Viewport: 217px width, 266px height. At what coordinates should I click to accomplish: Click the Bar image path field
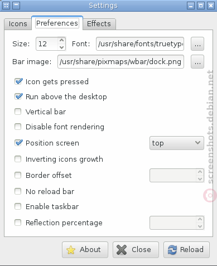[x=120, y=62]
